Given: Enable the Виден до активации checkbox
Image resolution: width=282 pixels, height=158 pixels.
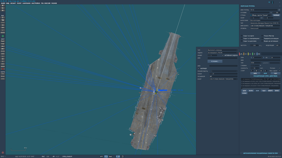Looking at the screenshot, I should point(262,41).
